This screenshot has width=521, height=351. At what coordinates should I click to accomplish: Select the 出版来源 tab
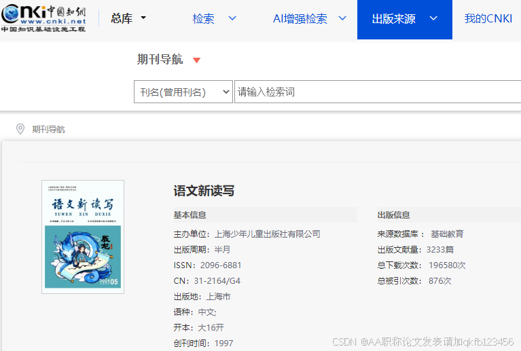point(405,19)
